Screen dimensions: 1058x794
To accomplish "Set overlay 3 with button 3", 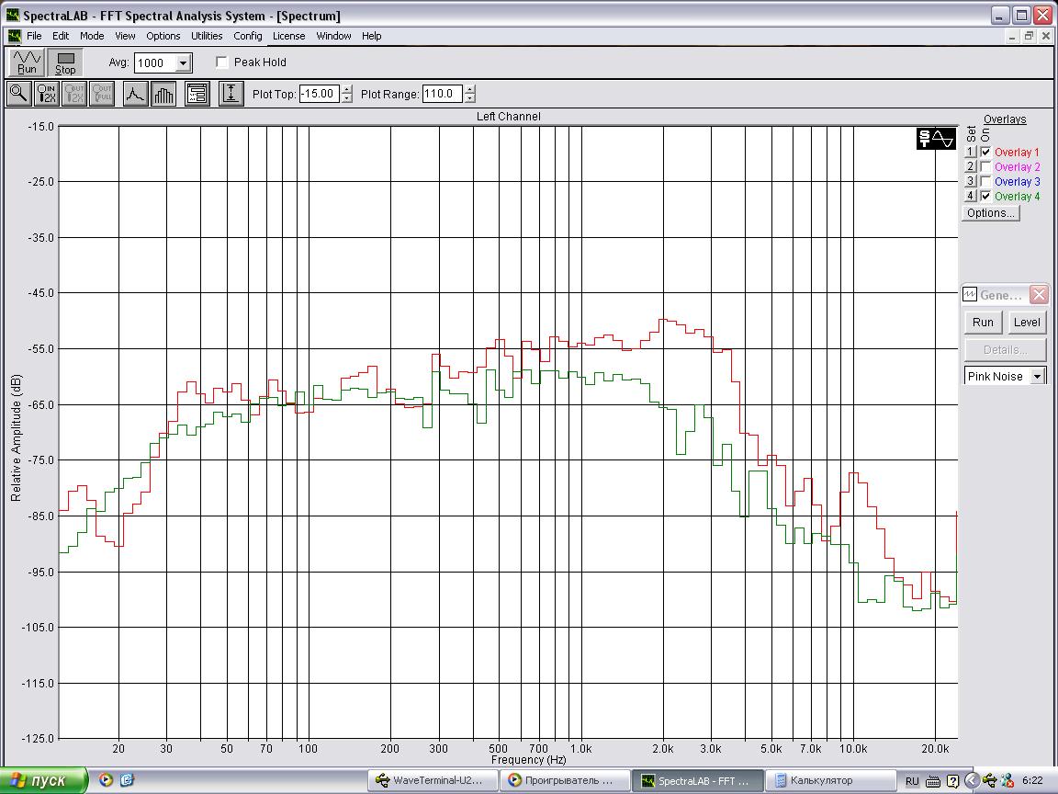I will 970,181.
